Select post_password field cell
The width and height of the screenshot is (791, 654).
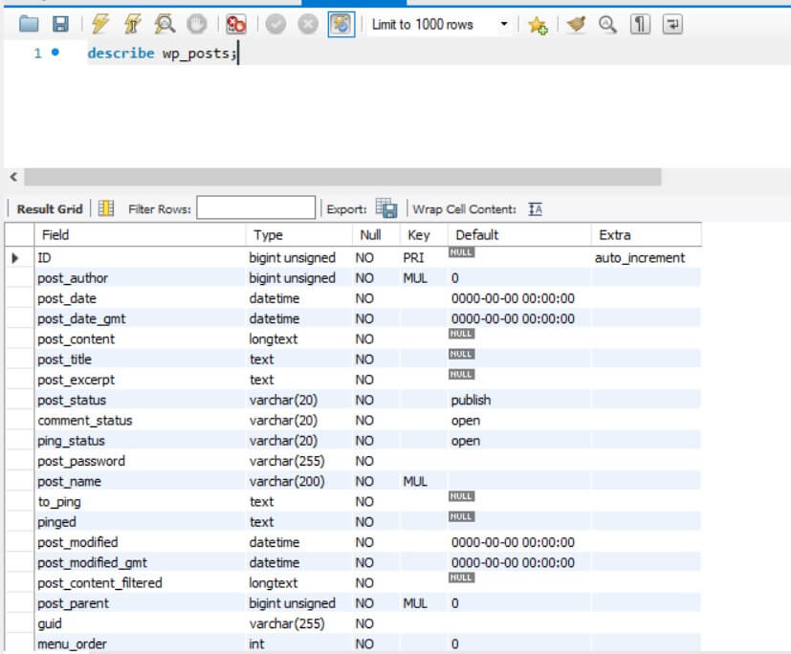click(141, 461)
